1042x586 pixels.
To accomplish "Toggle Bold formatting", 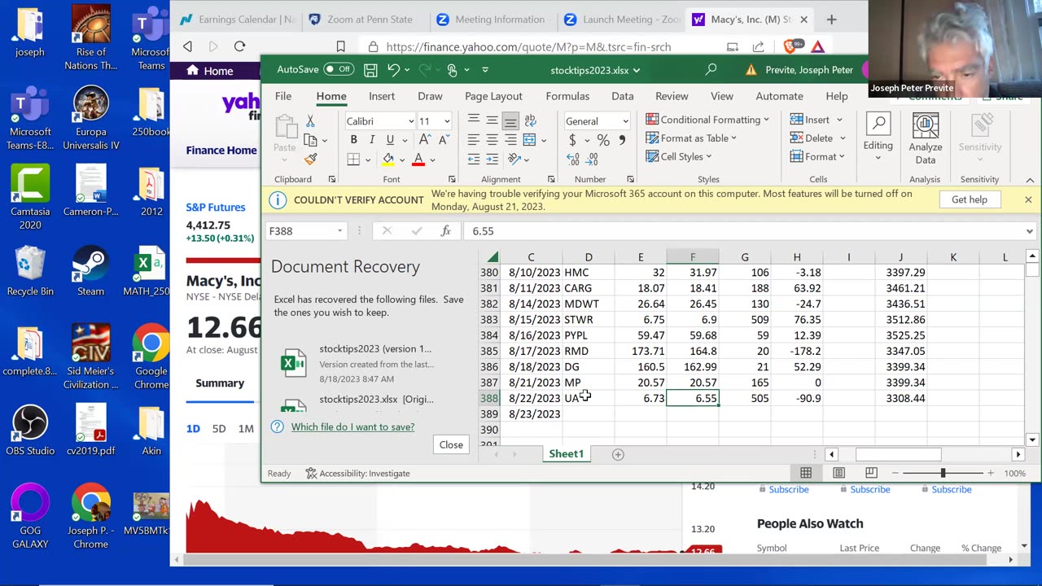I will coord(353,140).
